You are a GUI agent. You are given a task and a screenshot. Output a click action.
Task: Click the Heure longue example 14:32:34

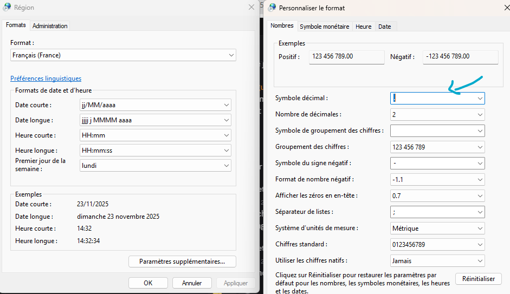pyautogui.click(x=88, y=241)
